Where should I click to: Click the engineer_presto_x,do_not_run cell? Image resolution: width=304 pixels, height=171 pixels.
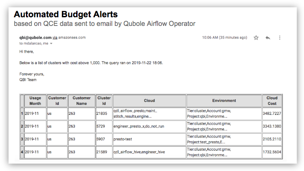149,127
